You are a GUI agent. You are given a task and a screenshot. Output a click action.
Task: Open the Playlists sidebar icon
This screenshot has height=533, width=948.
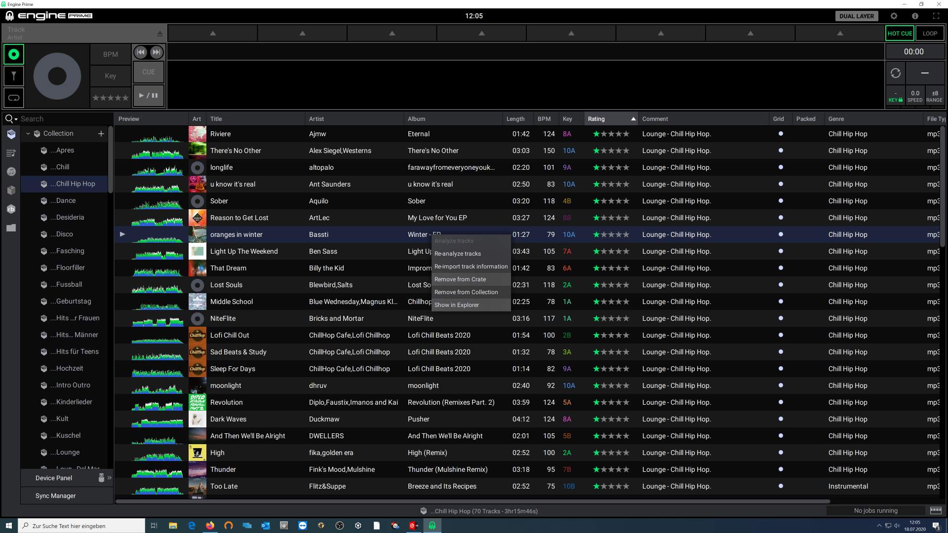click(11, 153)
